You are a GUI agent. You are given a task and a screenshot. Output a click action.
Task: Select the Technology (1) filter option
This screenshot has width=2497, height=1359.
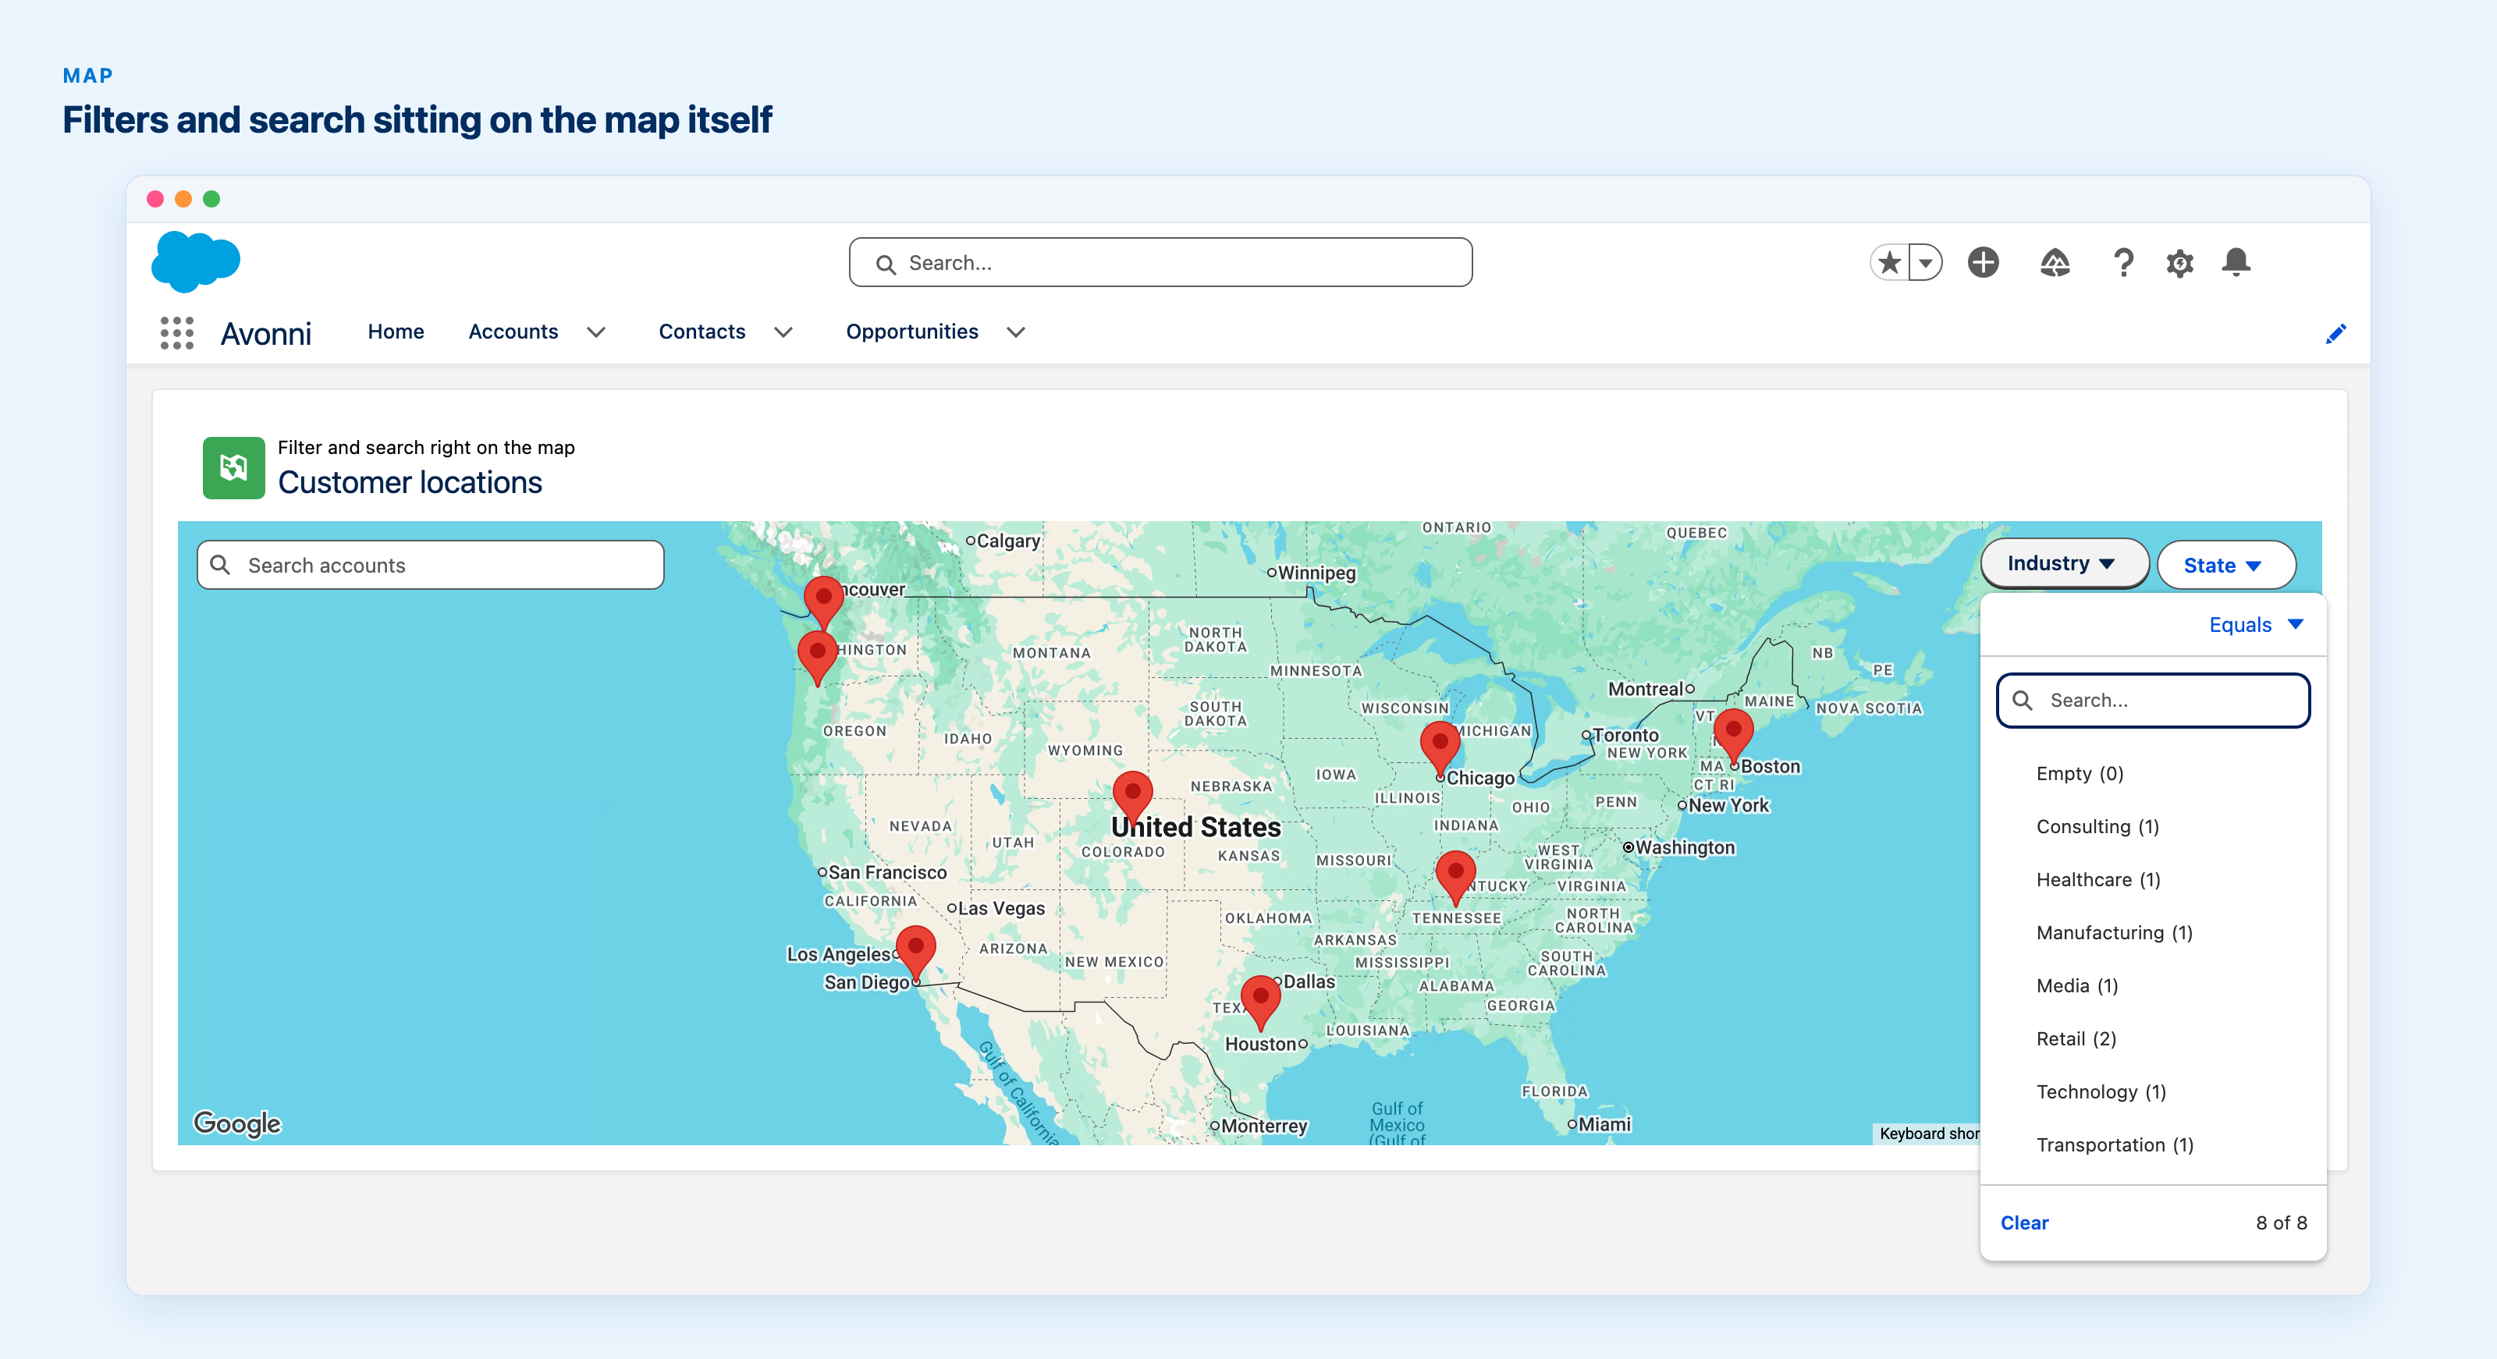[2152, 1092]
